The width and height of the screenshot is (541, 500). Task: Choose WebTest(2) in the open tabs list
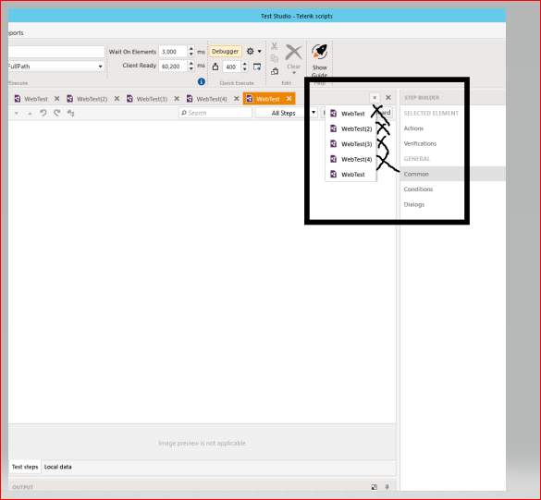350,128
